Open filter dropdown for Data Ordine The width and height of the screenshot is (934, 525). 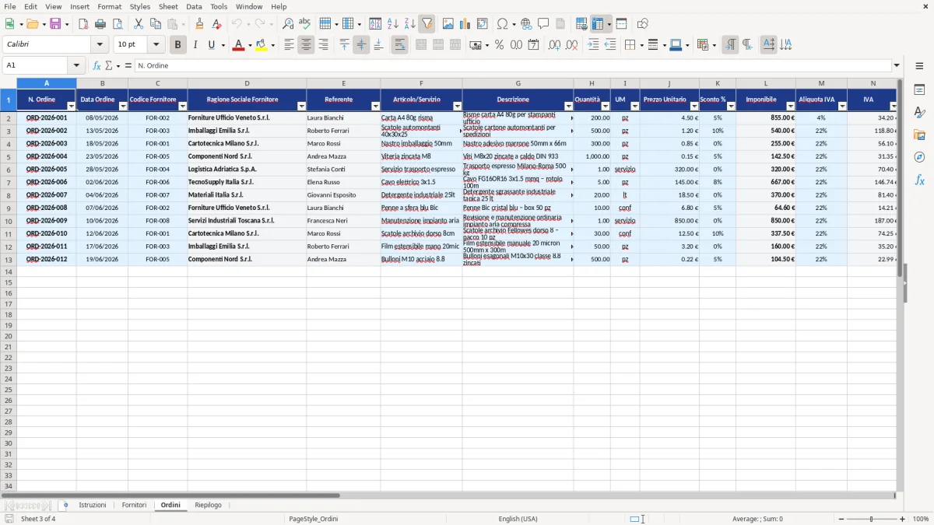(x=123, y=106)
